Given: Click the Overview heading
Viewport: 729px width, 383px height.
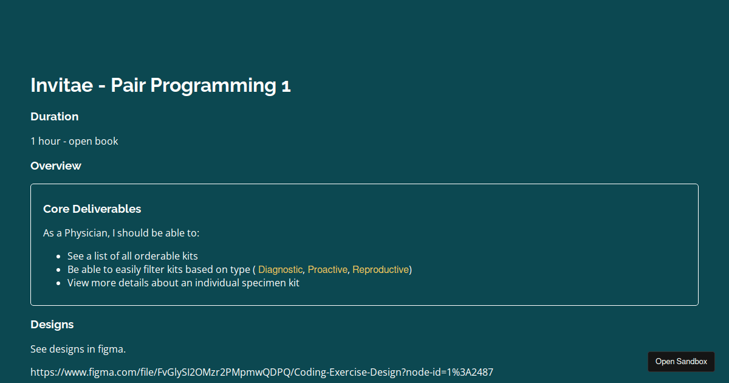Looking at the screenshot, I should [x=56, y=166].
